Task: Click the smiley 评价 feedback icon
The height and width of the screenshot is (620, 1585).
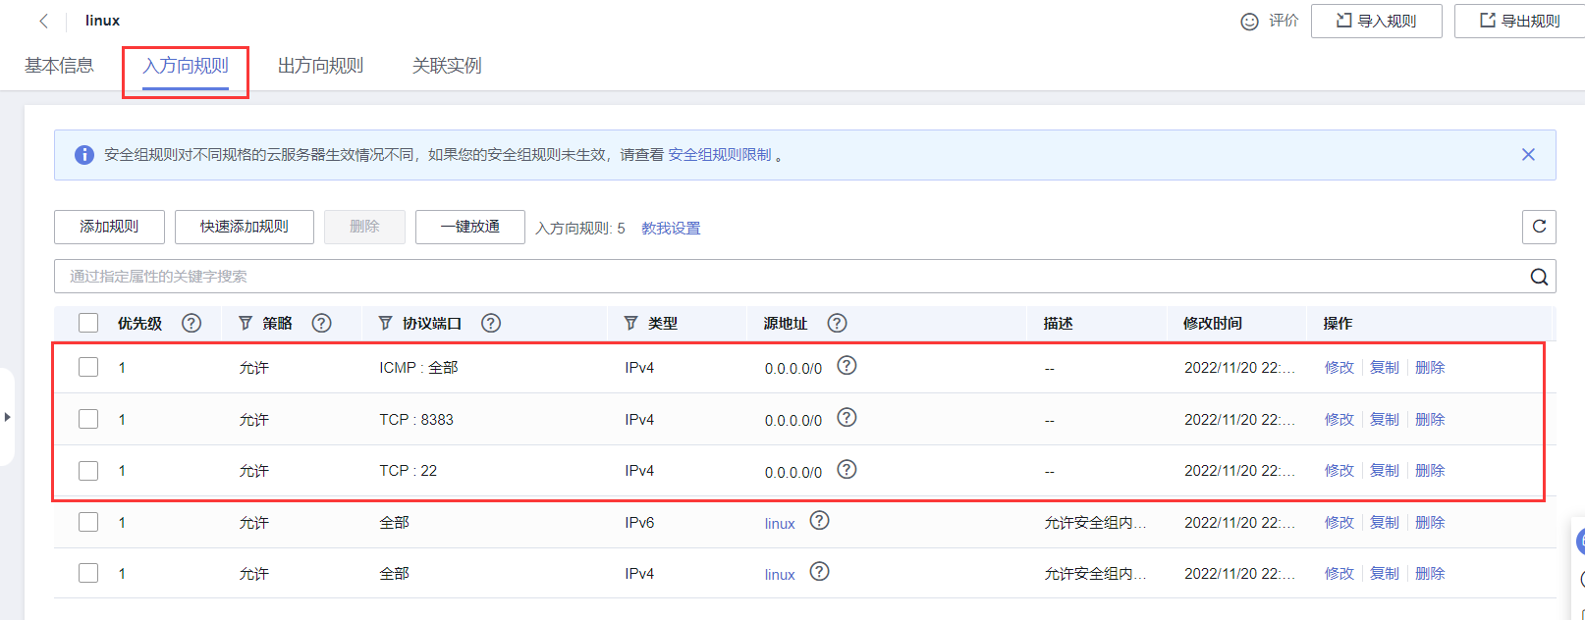Action: [1249, 22]
